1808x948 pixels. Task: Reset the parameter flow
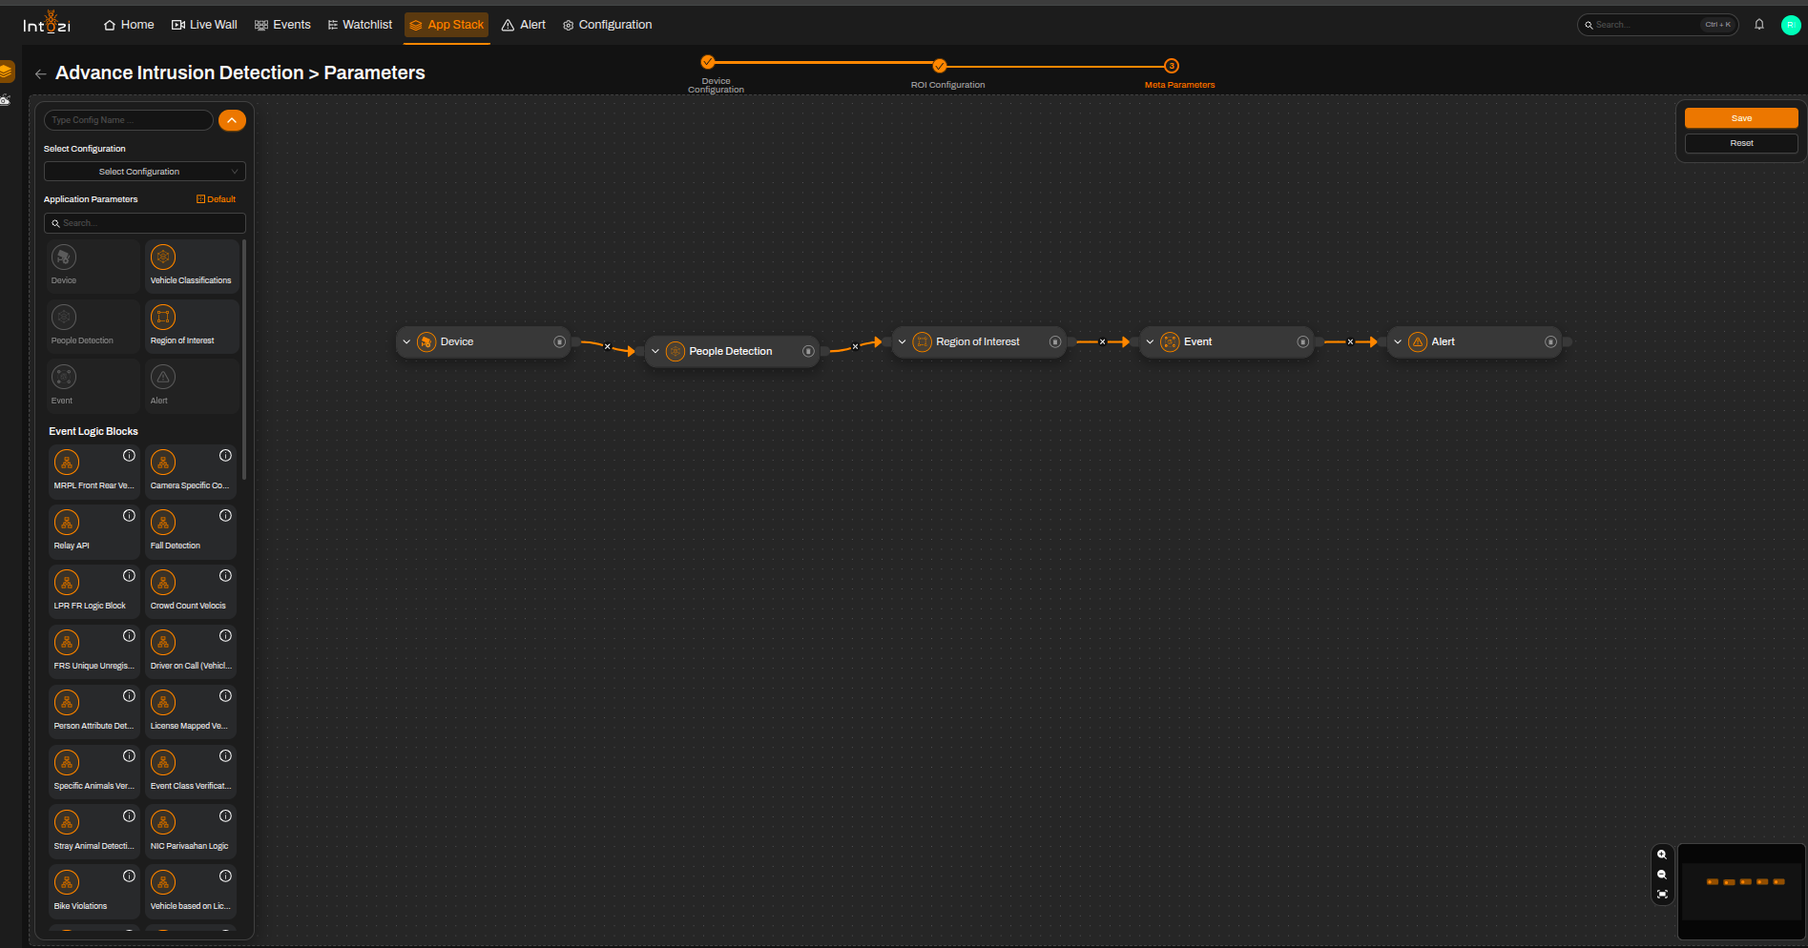(1741, 143)
